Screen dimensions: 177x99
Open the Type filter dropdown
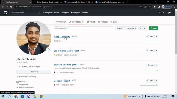tap(119, 28)
